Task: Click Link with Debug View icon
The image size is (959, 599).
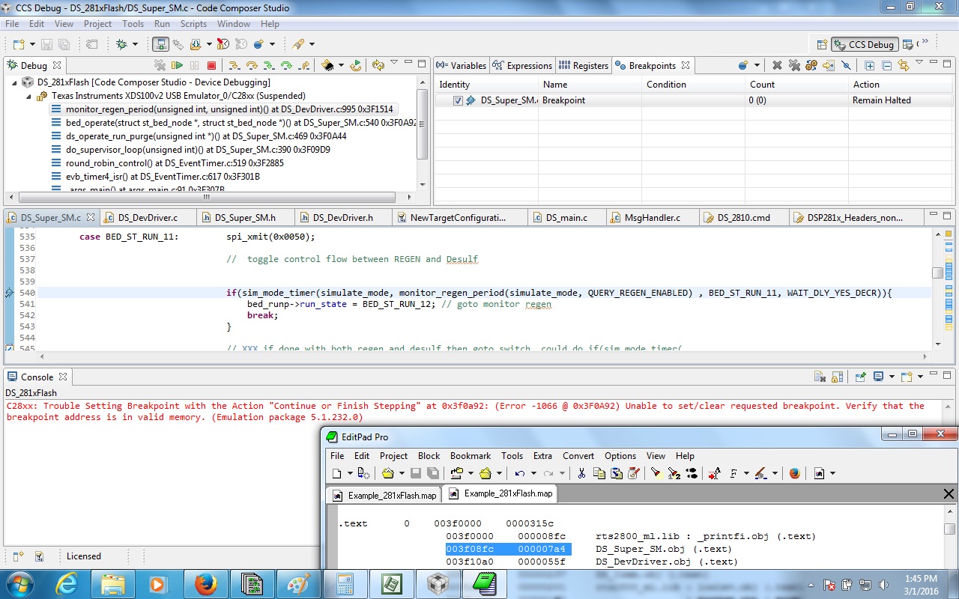Action: coord(904,65)
